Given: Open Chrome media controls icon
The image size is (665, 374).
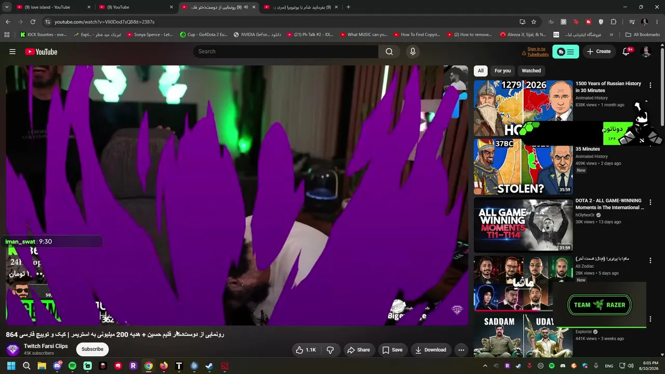Looking at the screenshot, I should click(632, 22).
